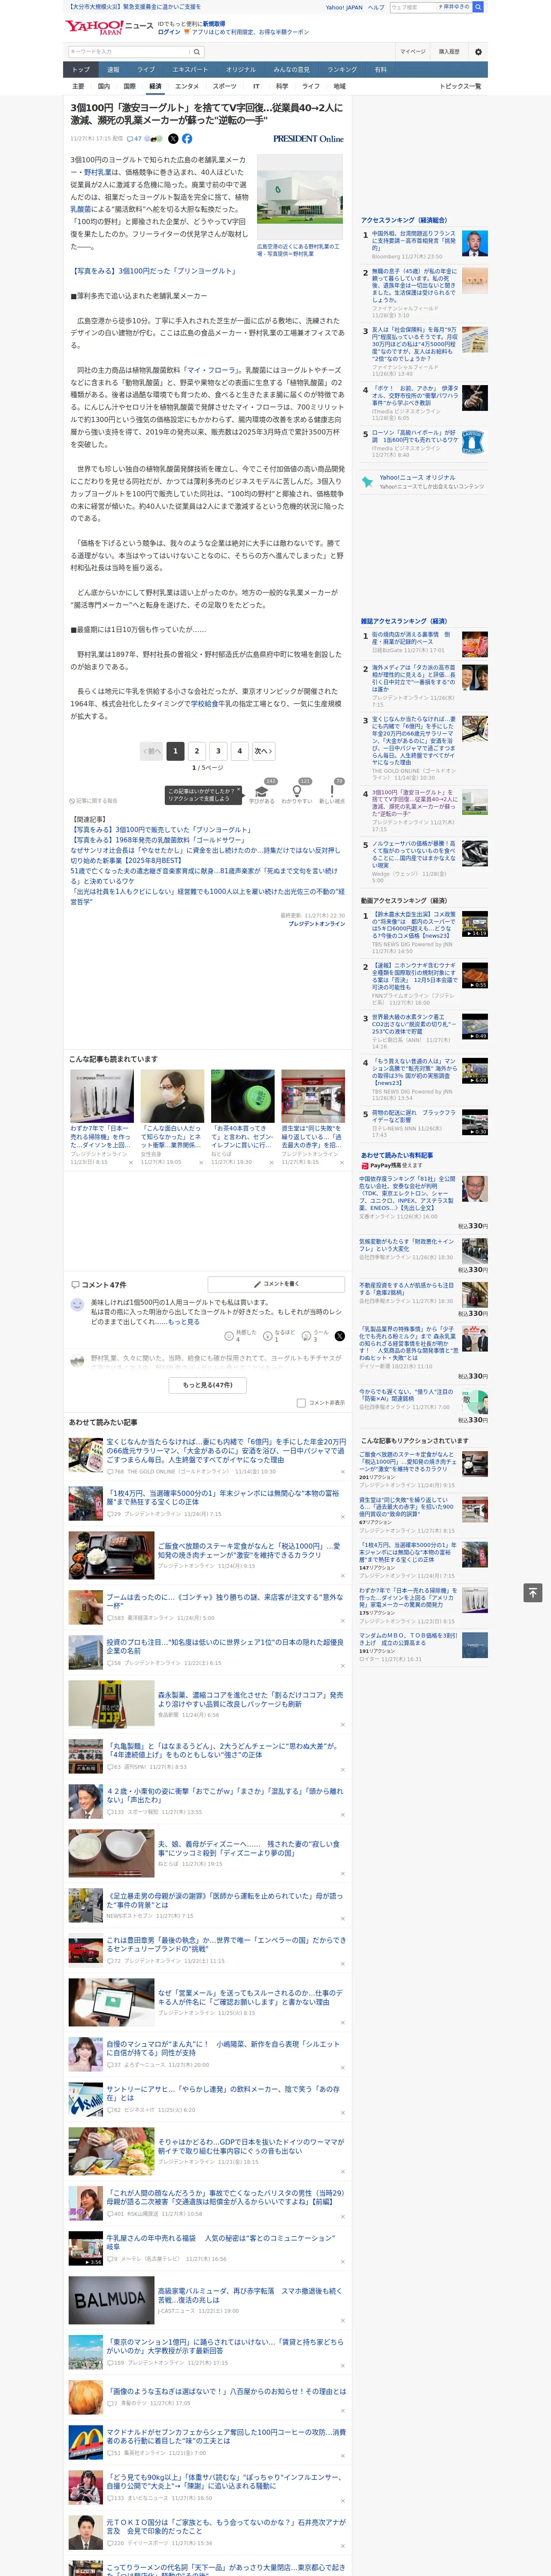Click the top-right blue search button
This screenshot has height=2576, width=551.
[478, 7]
